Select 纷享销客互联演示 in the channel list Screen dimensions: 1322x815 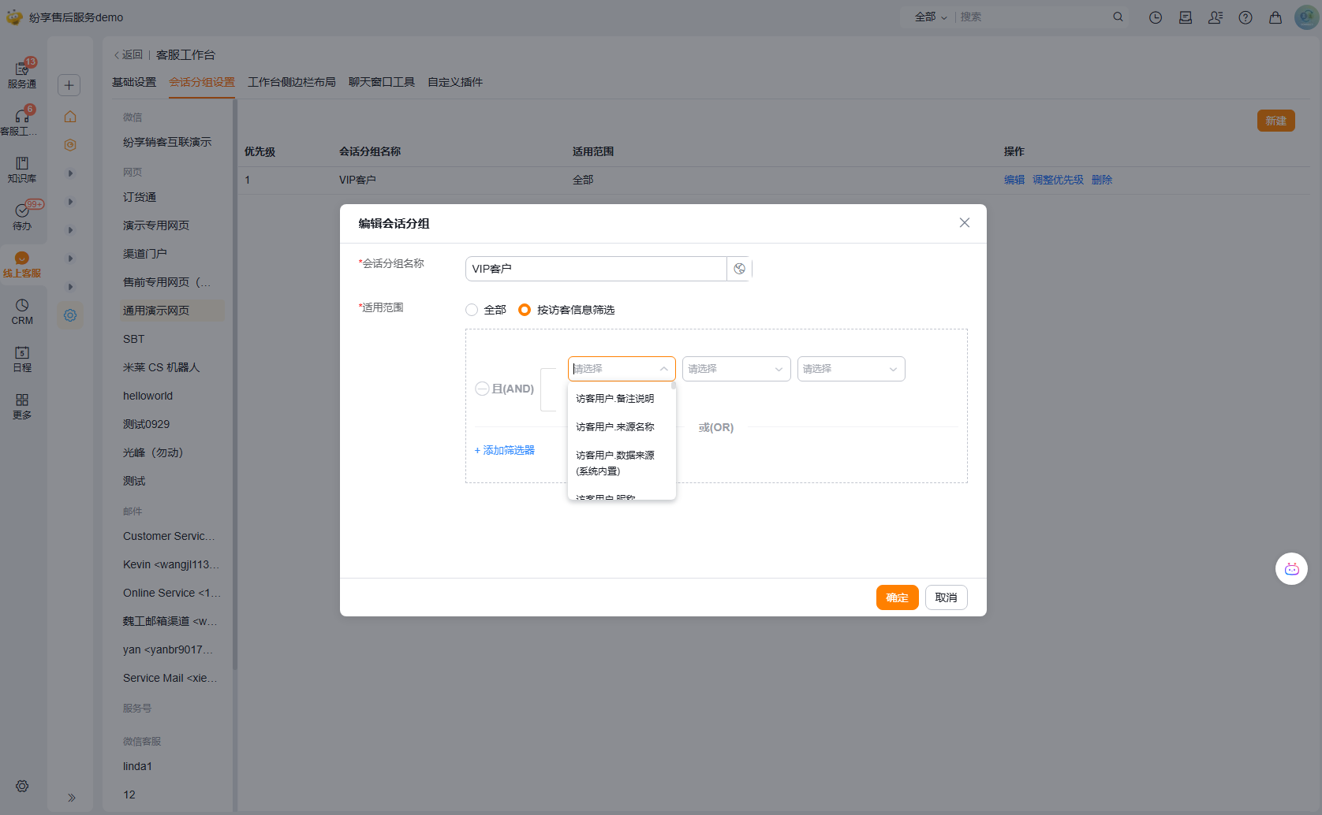(167, 142)
